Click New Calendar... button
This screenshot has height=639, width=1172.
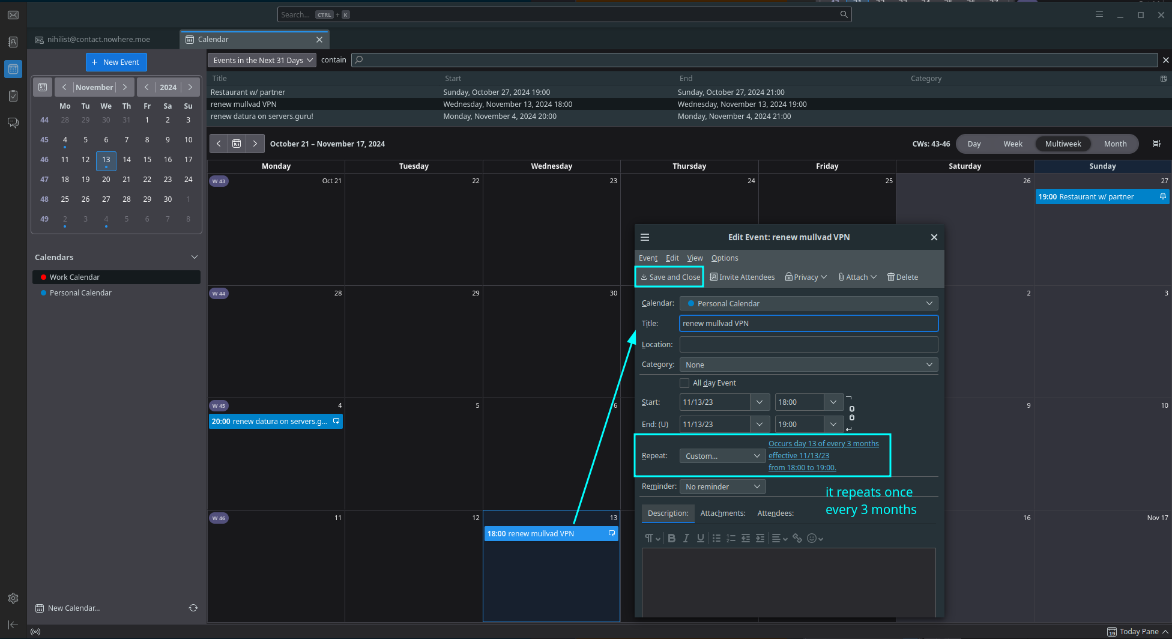click(68, 608)
